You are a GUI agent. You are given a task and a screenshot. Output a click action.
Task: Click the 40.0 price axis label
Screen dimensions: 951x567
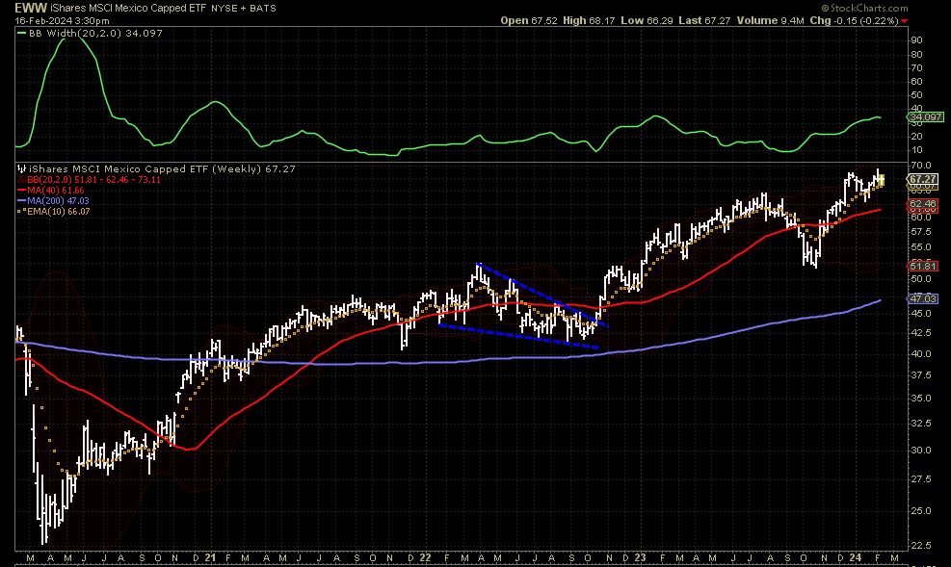pos(921,353)
